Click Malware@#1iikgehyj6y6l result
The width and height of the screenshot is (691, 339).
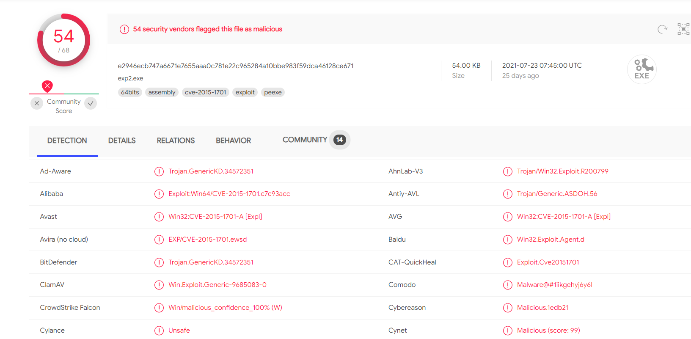[555, 285]
